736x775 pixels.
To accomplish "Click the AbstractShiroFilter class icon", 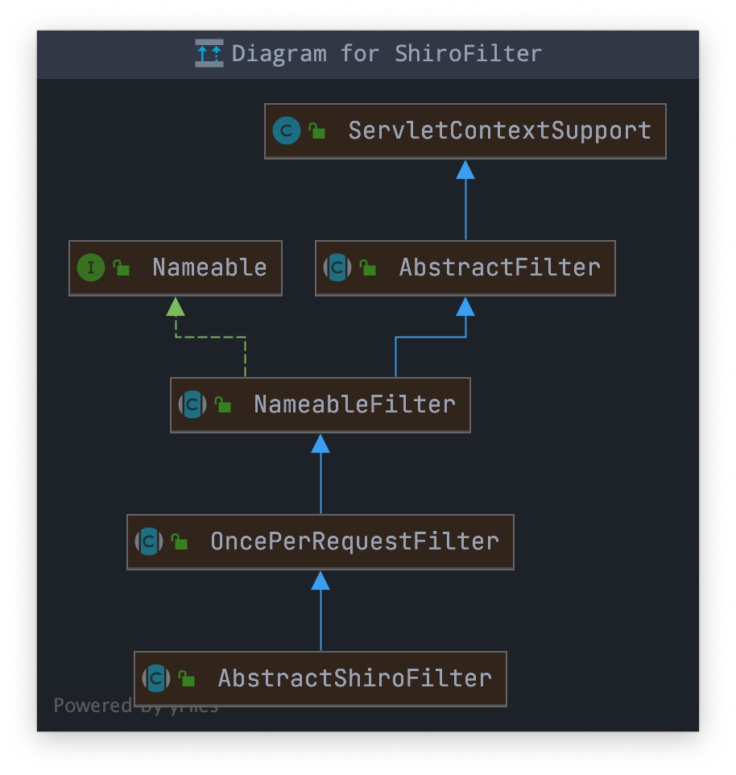I will point(156,678).
